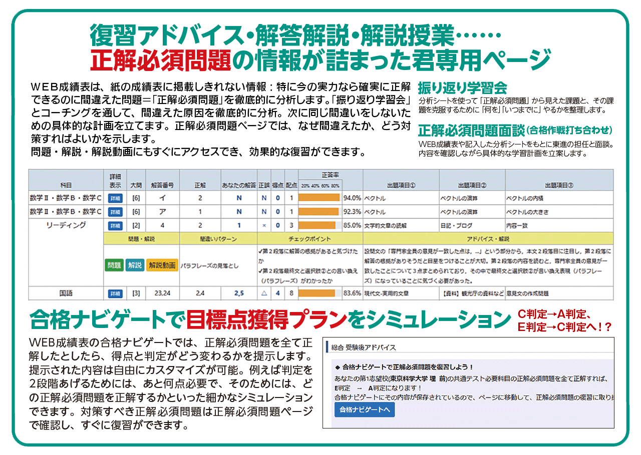Play the orange 解説動画 video button

tap(162, 265)
